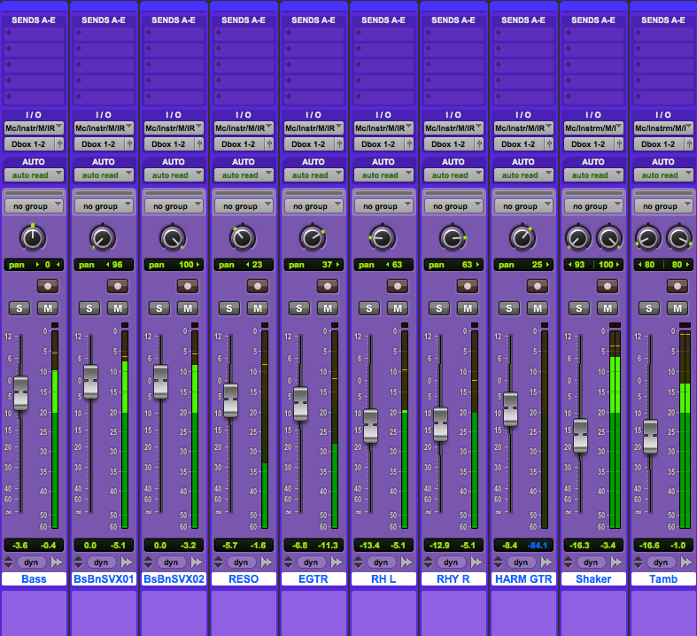This screenshot has width=697, height=636.
Task: Click the Bass volume fader handle
Action: 20,393
